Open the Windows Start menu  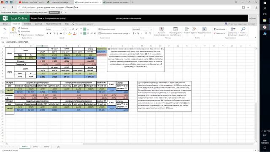click(265, 3)
